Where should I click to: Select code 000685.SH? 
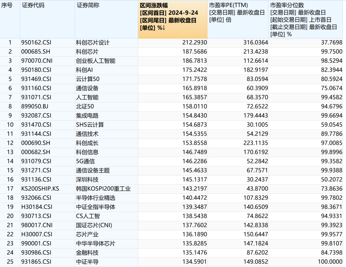click(x=36, y=52)
